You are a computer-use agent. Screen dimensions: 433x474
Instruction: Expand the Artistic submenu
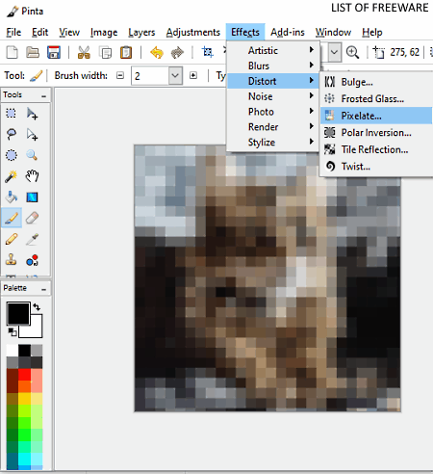click(x=273, y=50)
